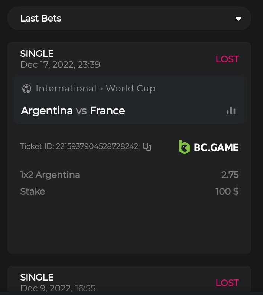Copy the ticket ID to clipboard

pyautogui.click(x=147, y=147)
